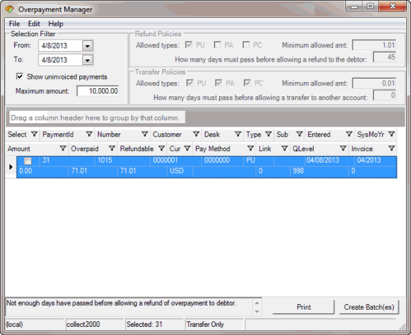The height and width of the screenshot is (335, 411).
Task: Click filter icon on Overpaid column
Action: coord(112,148)
